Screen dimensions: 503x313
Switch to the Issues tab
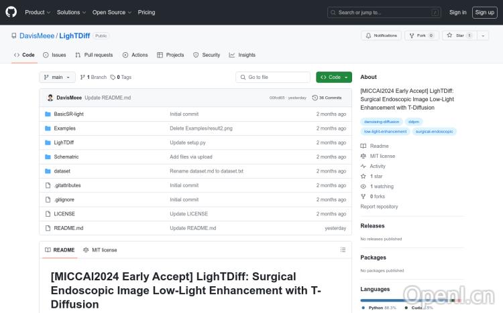coord(55,55)
